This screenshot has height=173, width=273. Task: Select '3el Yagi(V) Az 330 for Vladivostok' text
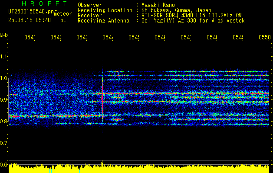(193, 21)
